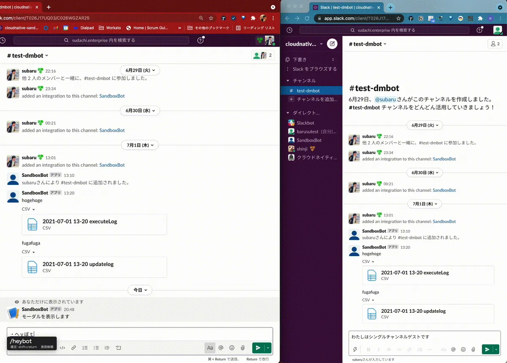Open barusutest direct message
Screen dimensions: 507x363
[x=312, y=131]
